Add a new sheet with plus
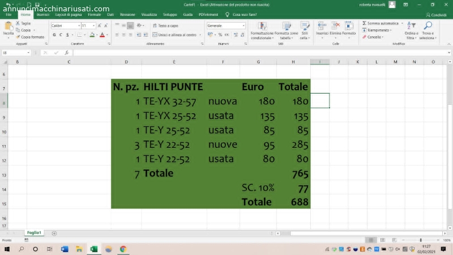 click(54, 233)
